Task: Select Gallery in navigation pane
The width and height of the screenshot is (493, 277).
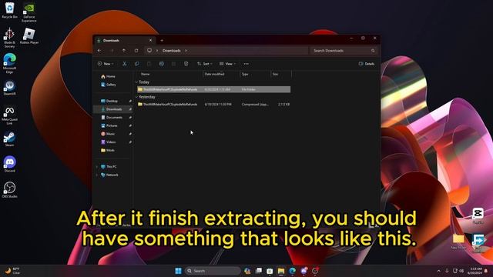Action: tap(109, 85)
